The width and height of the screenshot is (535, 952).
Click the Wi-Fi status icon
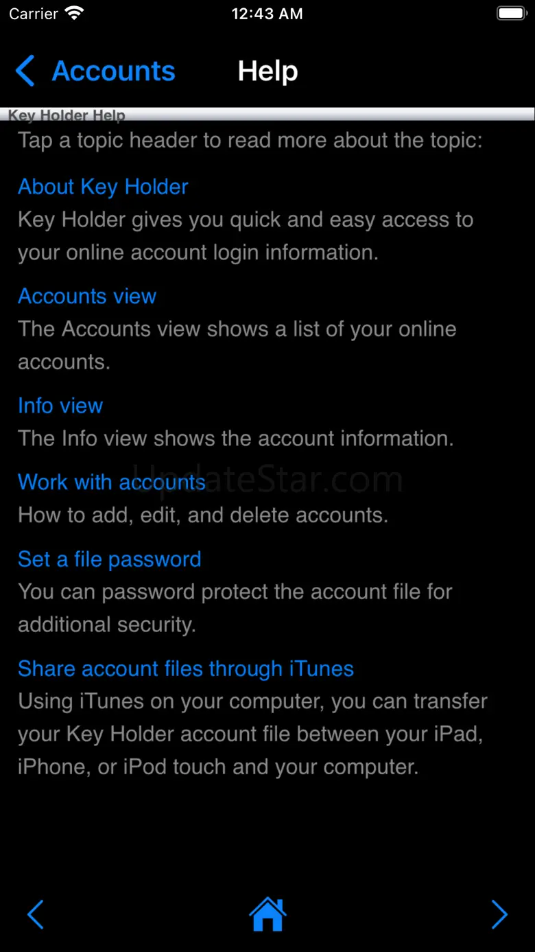pyautogui.click(x=74, y=14)
